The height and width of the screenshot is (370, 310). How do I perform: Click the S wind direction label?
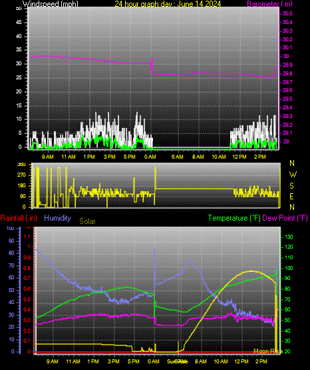[291, 186]
